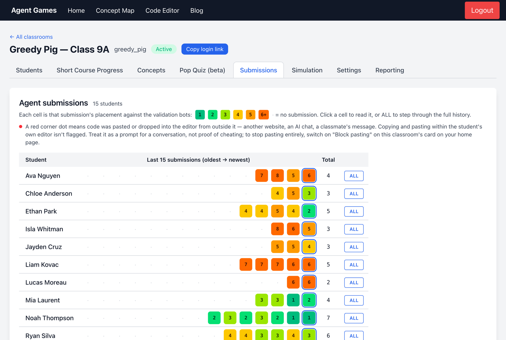The height and width of the screenshot is (340, 506).
Task: Open Code Editor from the navigation bar
Action: (x=162, y=10)
